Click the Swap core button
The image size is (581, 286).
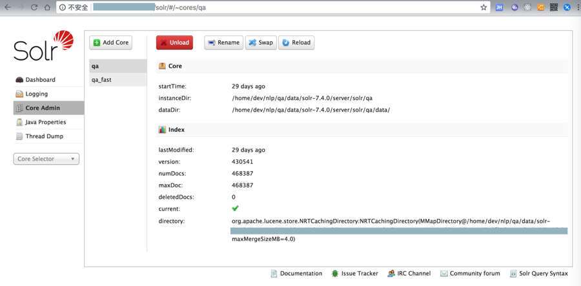(261, 43)
